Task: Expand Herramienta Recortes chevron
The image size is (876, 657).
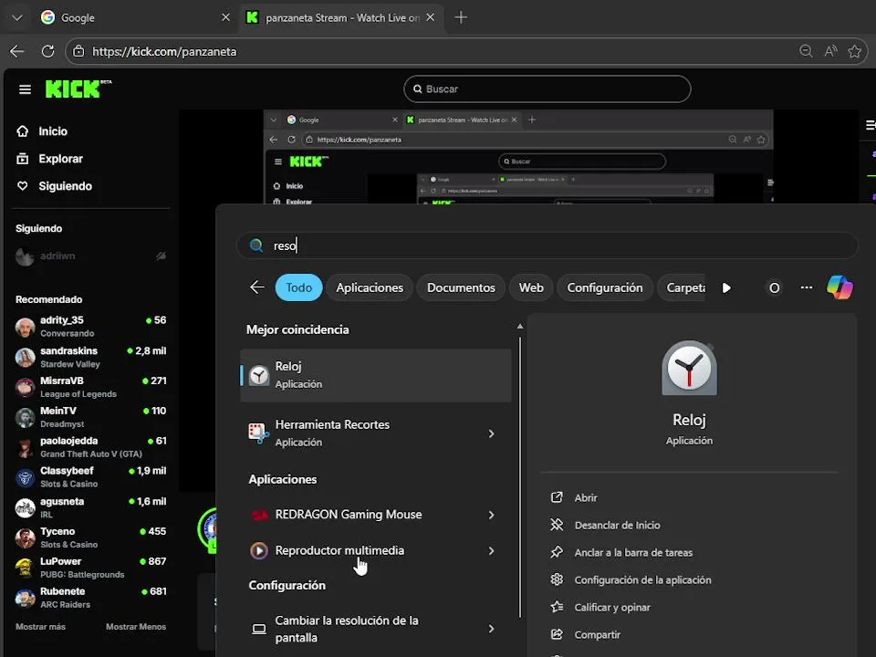Action: [491, 433]
